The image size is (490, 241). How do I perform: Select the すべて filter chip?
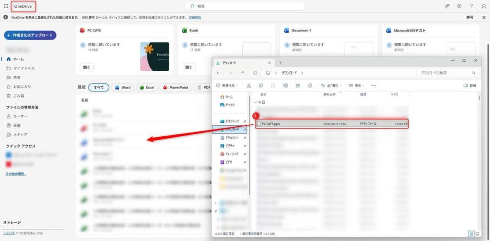tap(99, 88)
